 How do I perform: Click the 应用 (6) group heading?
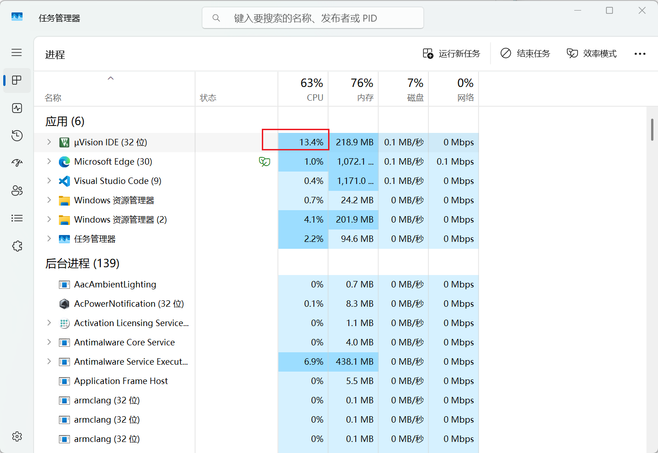click(65, 121)
